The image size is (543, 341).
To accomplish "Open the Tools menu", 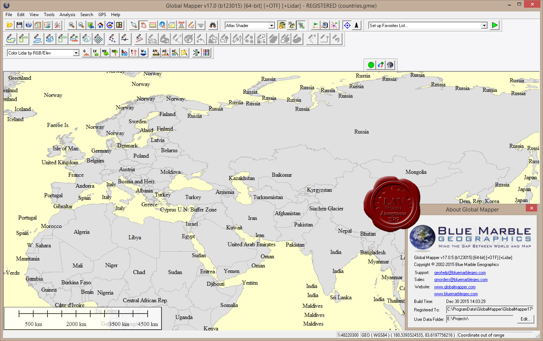I will (49, 15).
